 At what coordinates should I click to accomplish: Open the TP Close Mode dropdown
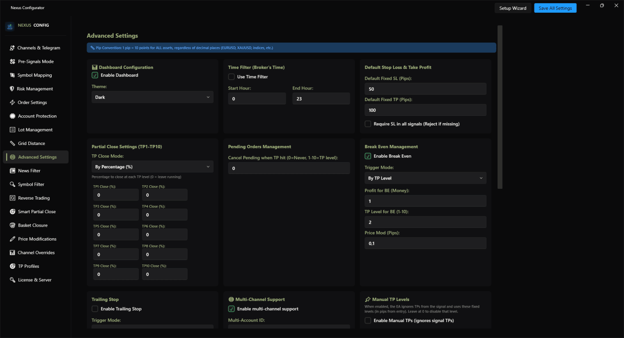pos(152,167)
